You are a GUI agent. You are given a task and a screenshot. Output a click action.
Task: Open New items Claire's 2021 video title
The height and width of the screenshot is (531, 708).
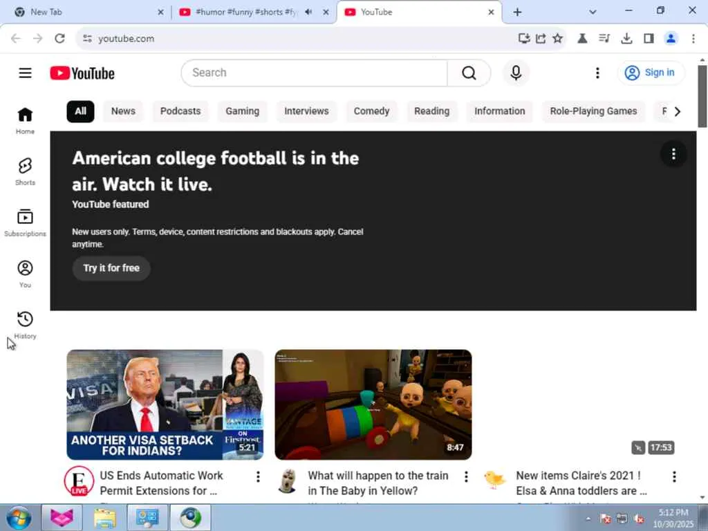point(581,483)
